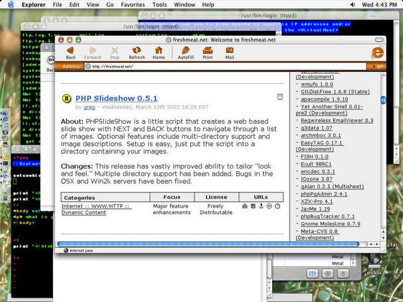Go to Home page icon
Screen dimensions: 403x302
159,50
